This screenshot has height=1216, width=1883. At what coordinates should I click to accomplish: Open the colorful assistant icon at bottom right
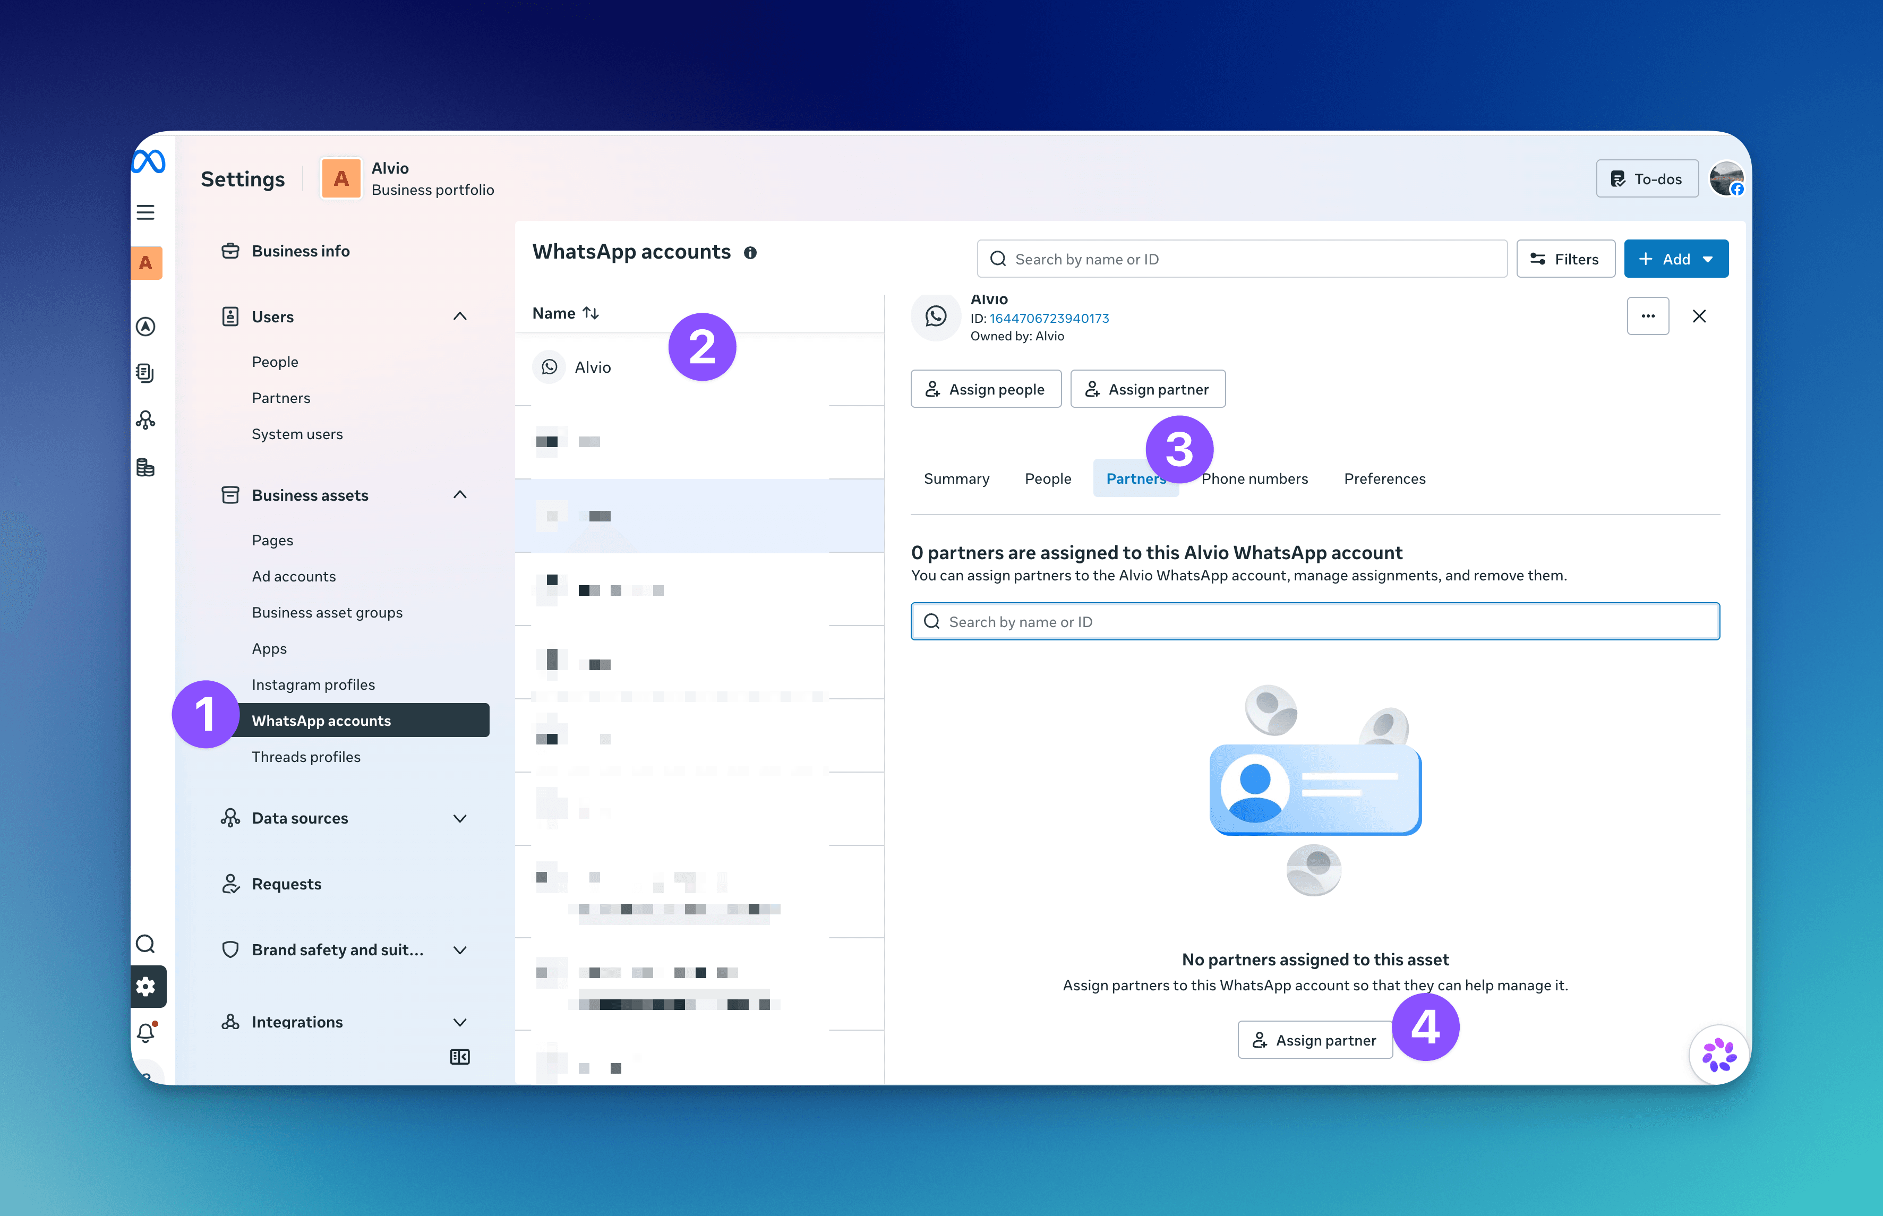(x=1719, y=1054)
